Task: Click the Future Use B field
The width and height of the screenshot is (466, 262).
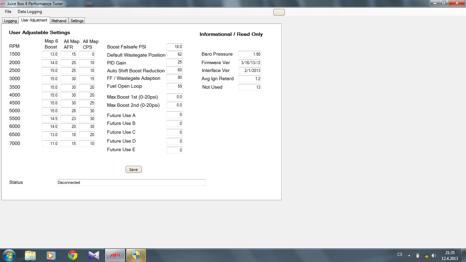Action: pos(175,123)
